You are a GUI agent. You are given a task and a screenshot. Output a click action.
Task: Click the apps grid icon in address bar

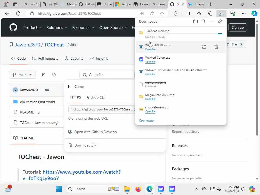point(142,14)
